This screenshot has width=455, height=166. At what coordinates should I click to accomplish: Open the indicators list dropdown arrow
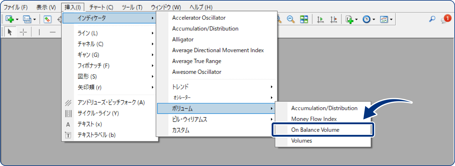(357, 20)
